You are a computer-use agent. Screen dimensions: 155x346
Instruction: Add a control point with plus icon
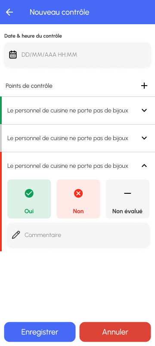click(144, 86)
